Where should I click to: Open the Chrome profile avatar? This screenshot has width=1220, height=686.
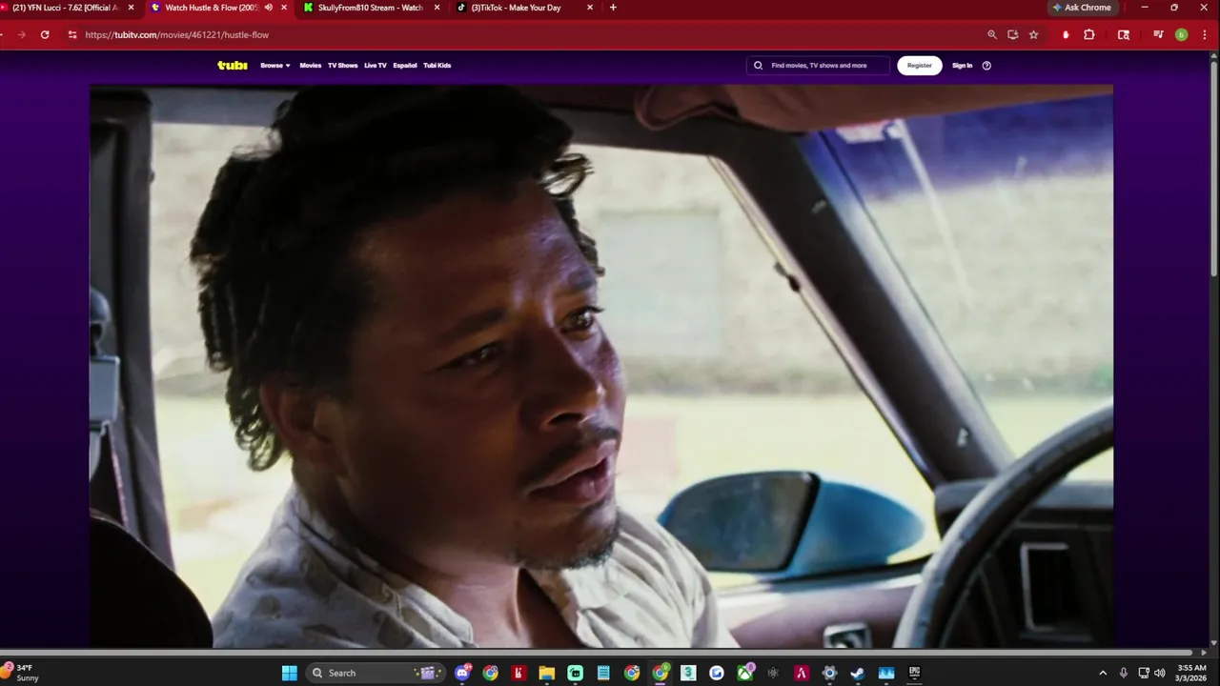coord(1181,34)
